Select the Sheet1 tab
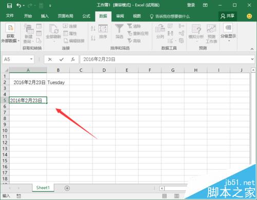This screenshot has height=200, width=257. pos(43,188)
